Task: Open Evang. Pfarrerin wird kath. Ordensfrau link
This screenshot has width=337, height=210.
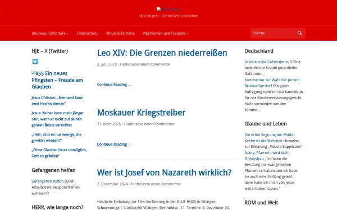Action: 267,156
